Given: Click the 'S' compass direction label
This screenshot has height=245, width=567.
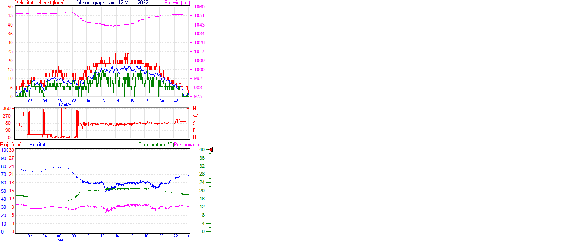Looking at the screenshot, I should (194, 123).
